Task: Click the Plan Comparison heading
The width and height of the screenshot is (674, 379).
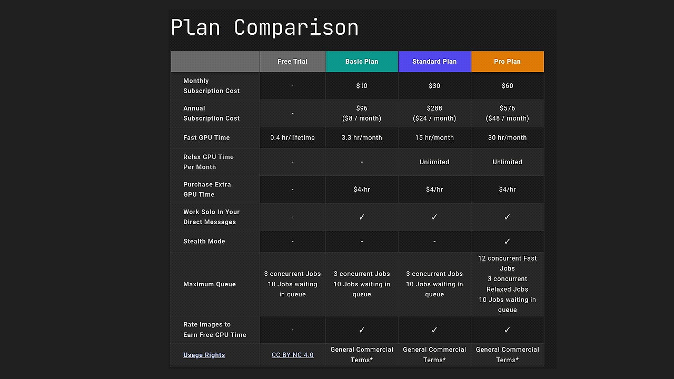Action: pyautogui.click(x=265, y=27)
